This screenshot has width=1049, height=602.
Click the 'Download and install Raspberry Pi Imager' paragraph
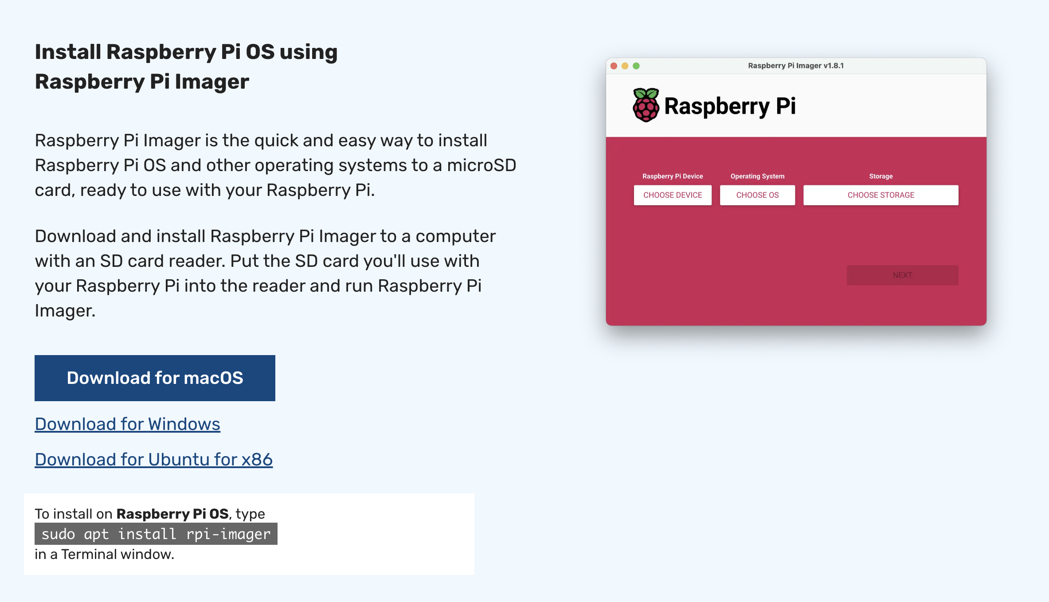(265, 273)
